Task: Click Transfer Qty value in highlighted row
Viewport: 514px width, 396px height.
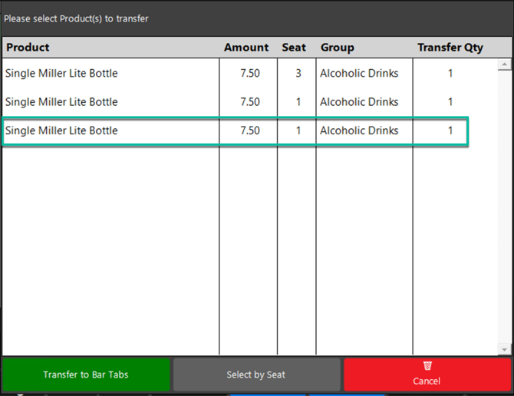Action: click(x=450, y=130)
